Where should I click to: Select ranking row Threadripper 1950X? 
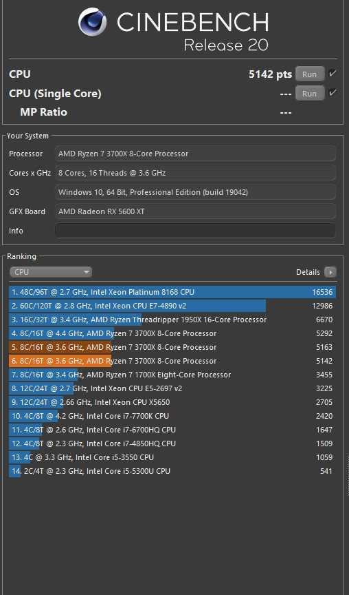[x=172, y=320]
